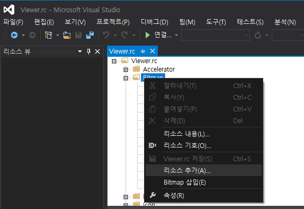Open the 보기(V) menu
The width and height of the screenshot is (304, 209).
coord(75,22)
